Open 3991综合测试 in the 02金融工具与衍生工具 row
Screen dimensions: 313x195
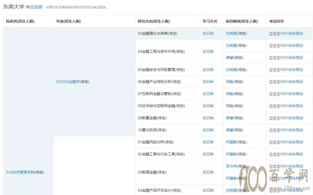point(292,154)
